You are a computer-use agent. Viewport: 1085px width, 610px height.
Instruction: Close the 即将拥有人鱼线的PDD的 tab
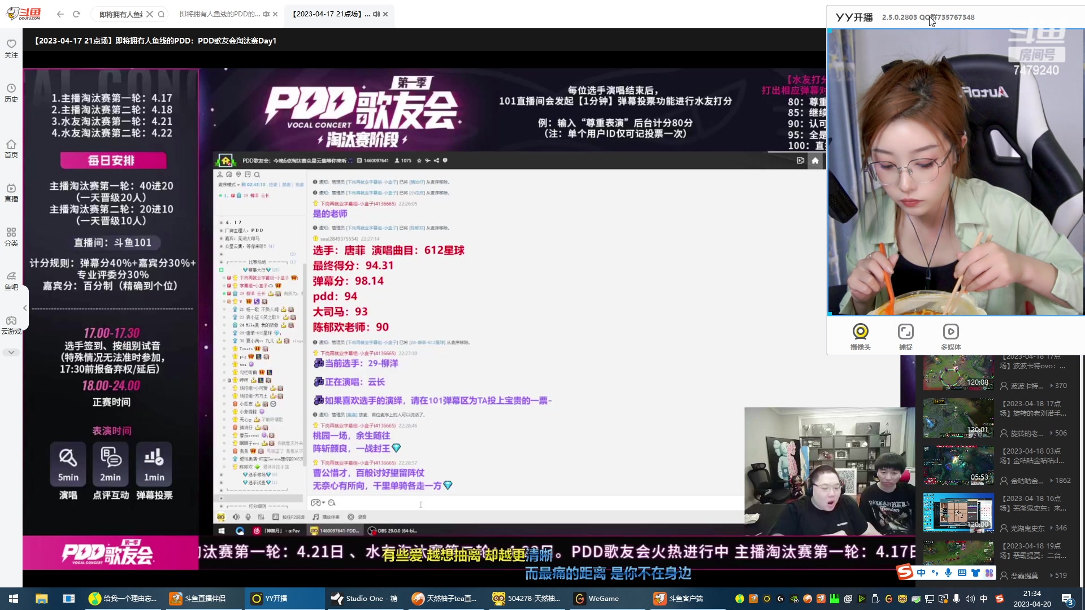coord(275,14)
